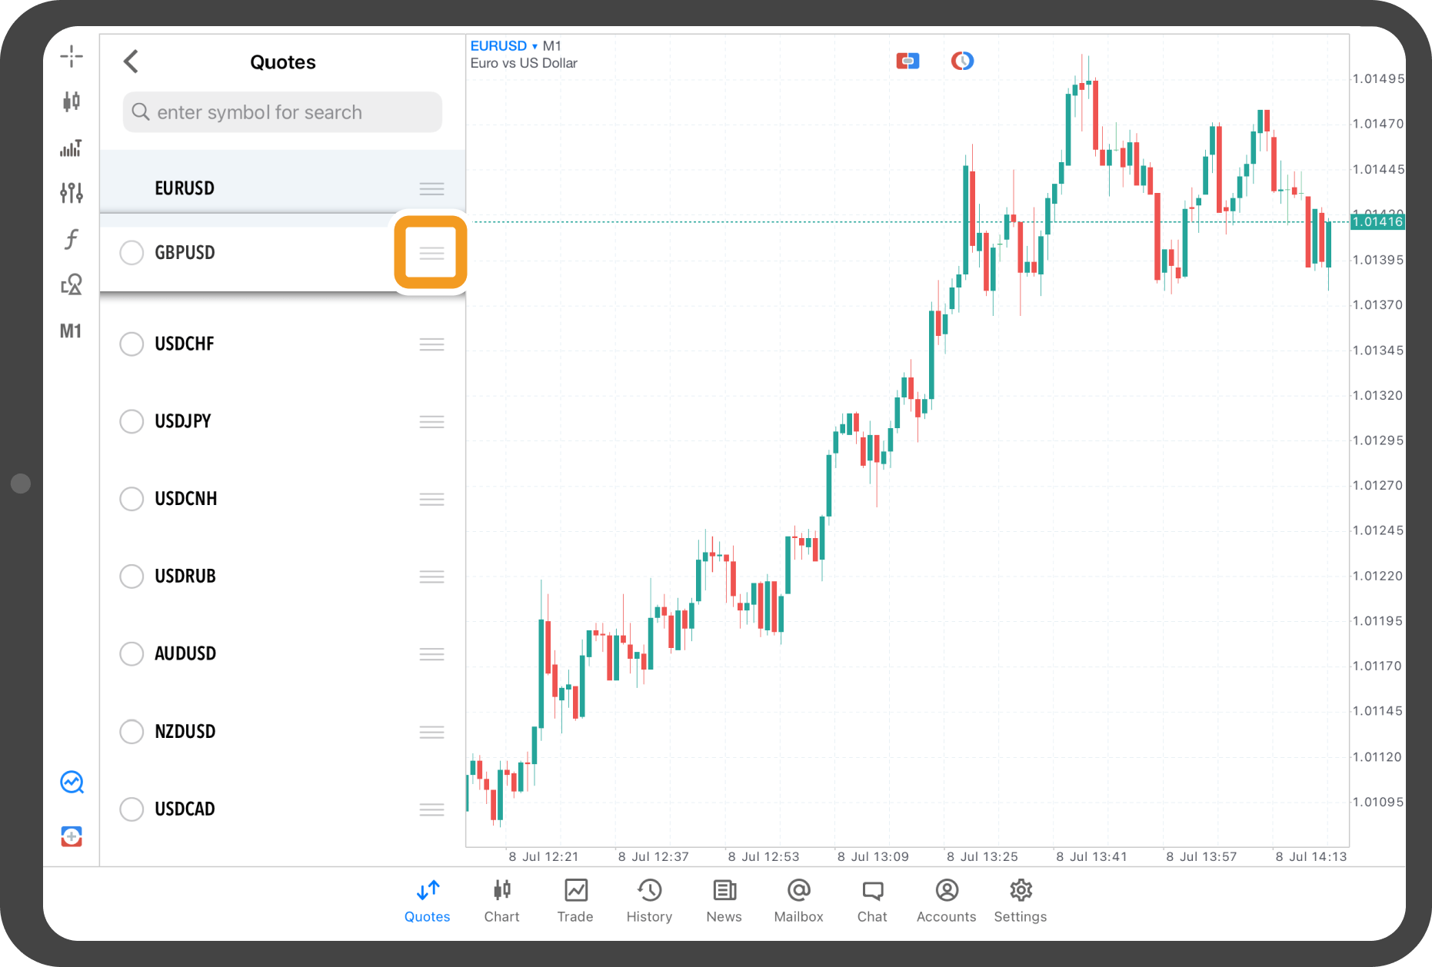
Task: Open the M1 timeframe selector in sidebar
Action: pyautogui.click(x=71, y=331)
